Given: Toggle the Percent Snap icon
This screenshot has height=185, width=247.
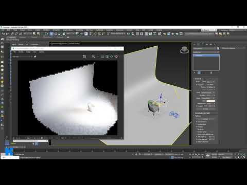Looking at the screenshot, I should [99, 34].
